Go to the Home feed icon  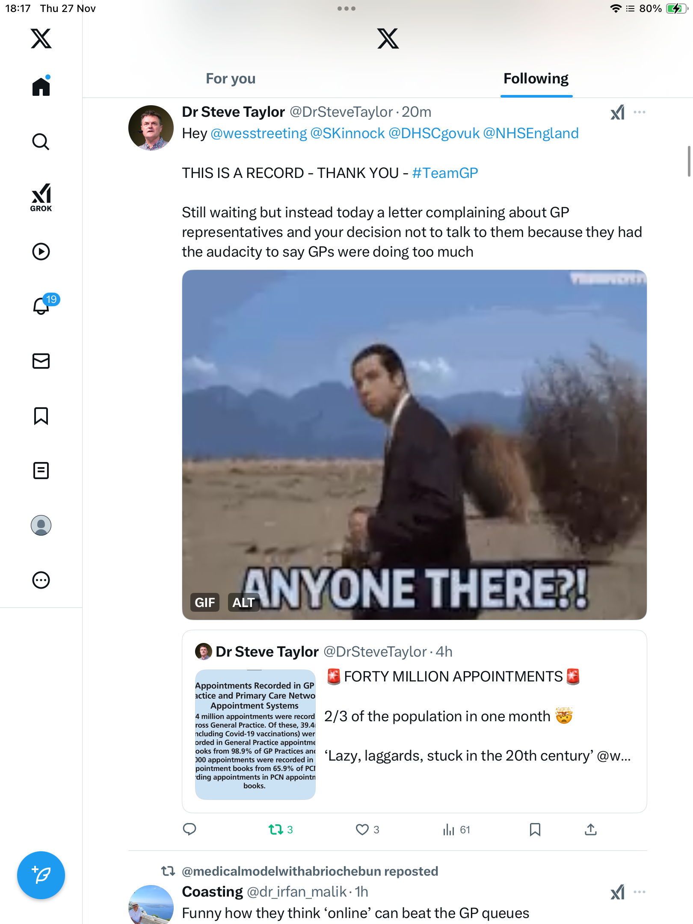(41, 86)
